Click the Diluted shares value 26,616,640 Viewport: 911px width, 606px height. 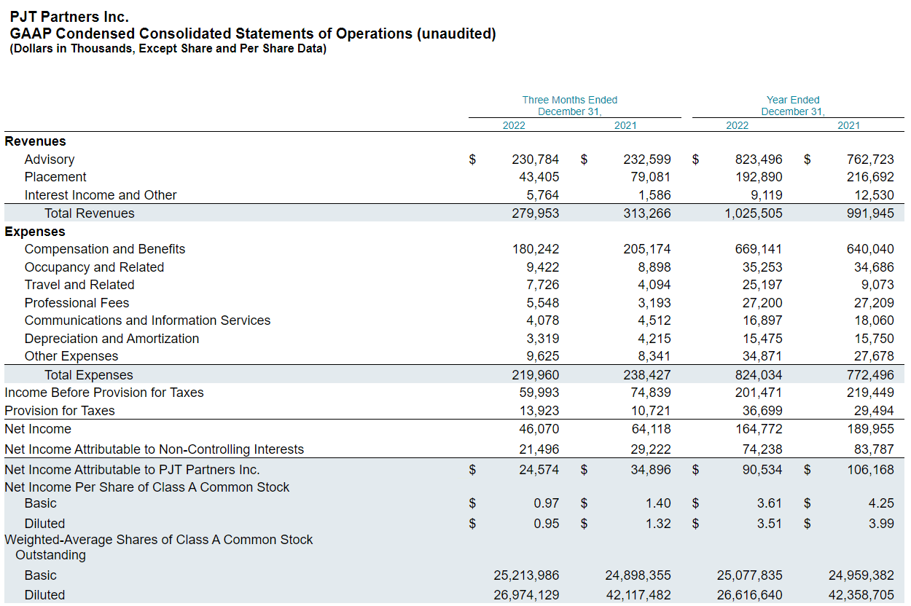(750, 595)
